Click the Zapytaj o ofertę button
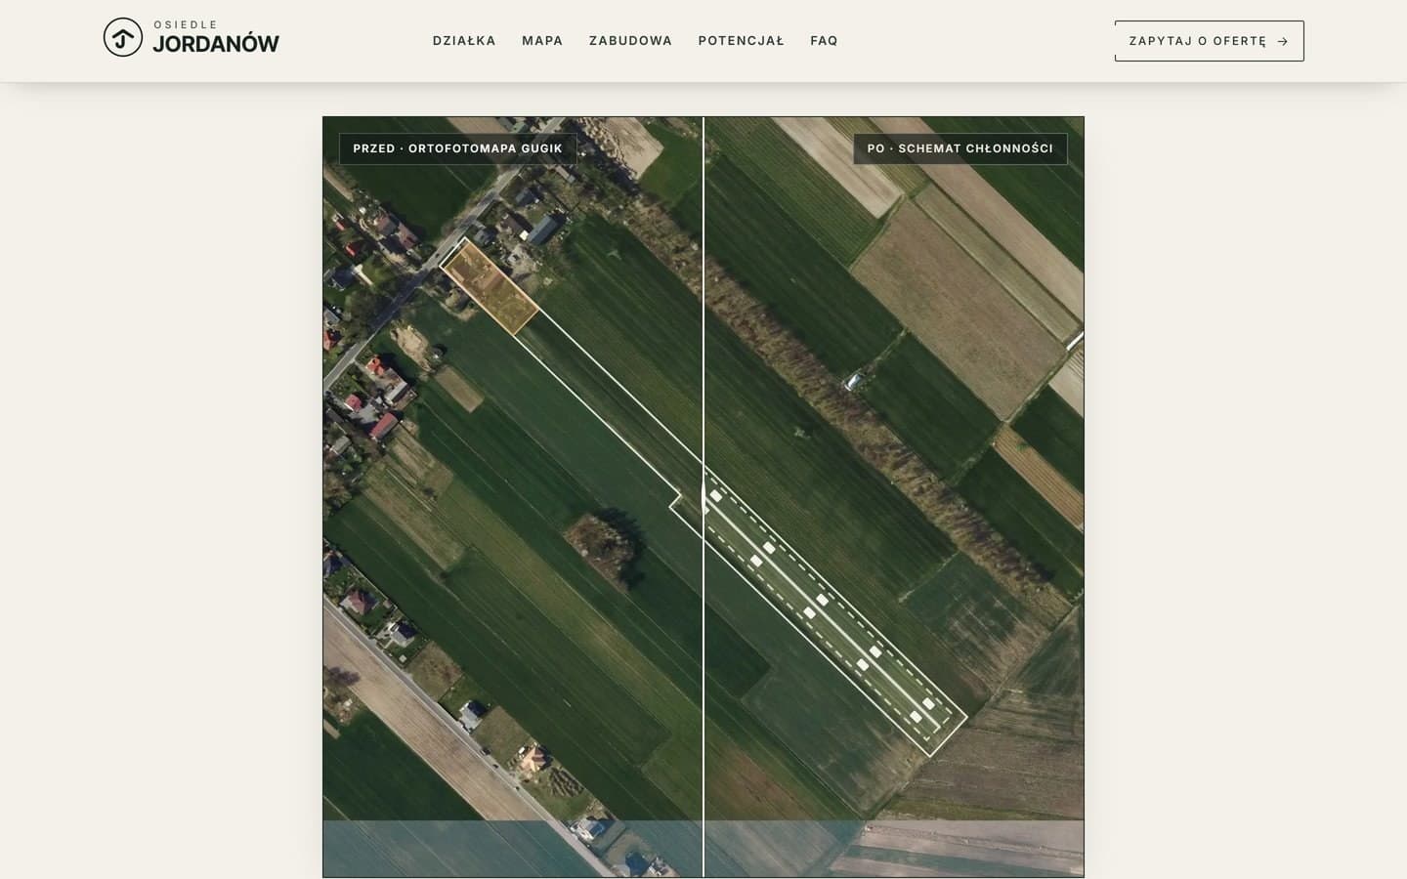Screen dimensions: 1407x879 click(x=1209, y=41)
